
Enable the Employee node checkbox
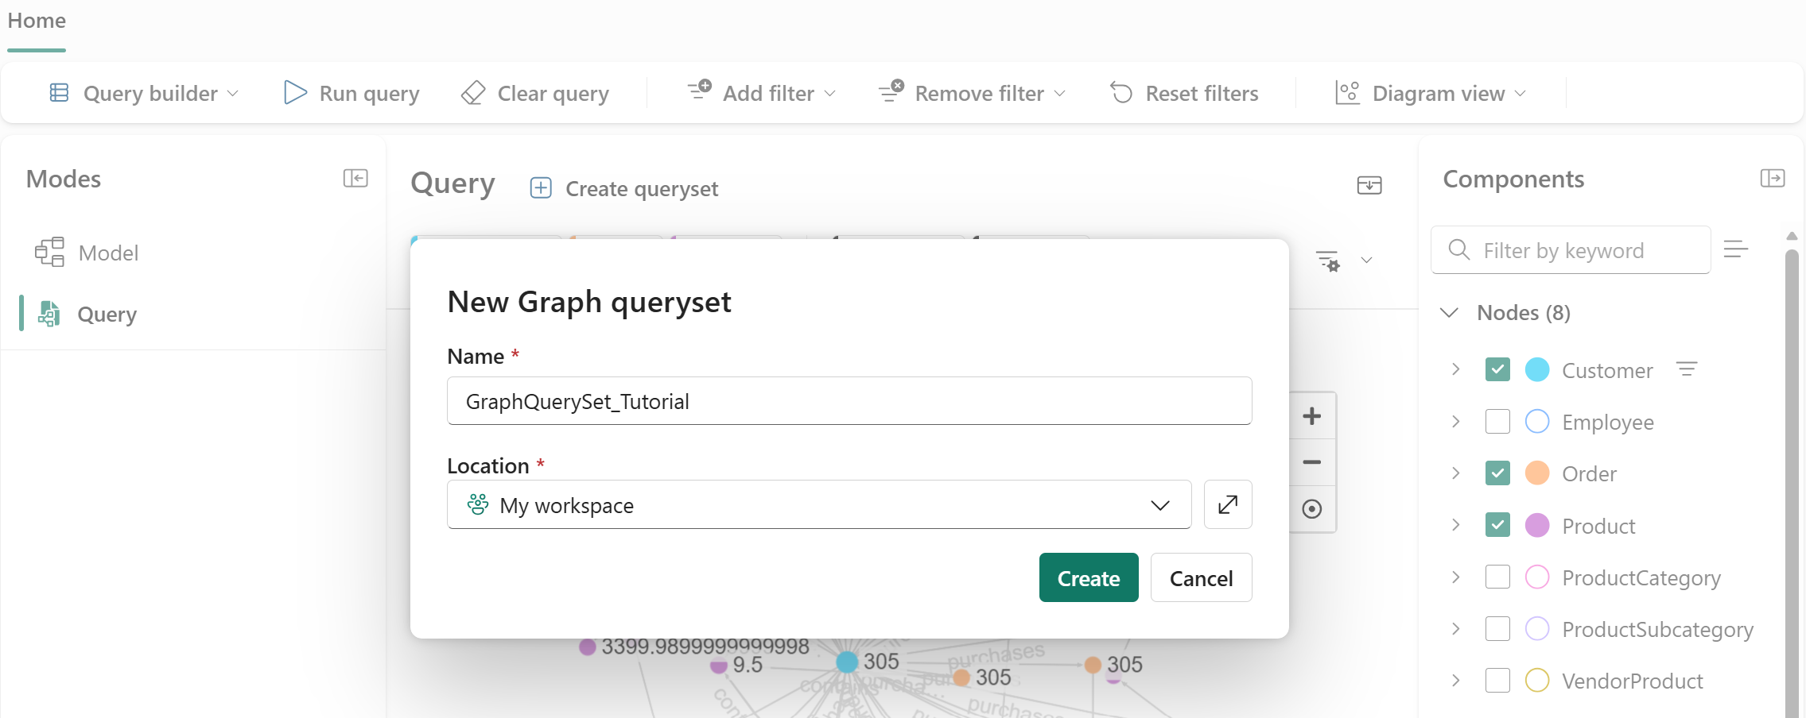click(x=1497, y=422)
